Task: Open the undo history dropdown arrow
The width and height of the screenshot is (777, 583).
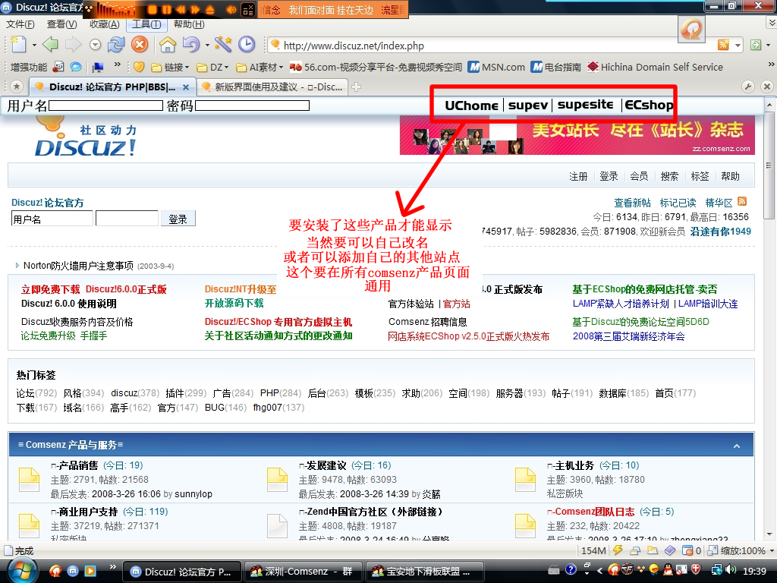Action: pos(207,45)
